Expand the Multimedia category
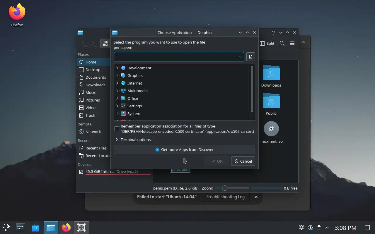The height and width of the screenshot is (234, 375). [x=117, y=91]
